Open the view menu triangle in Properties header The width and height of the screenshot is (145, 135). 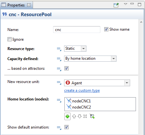[126, 4]
